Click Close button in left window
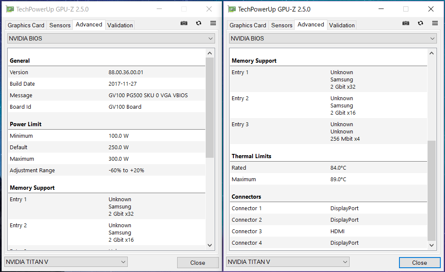Image resolution: width=445 pixels, height=272 pixels. [198, 263]
